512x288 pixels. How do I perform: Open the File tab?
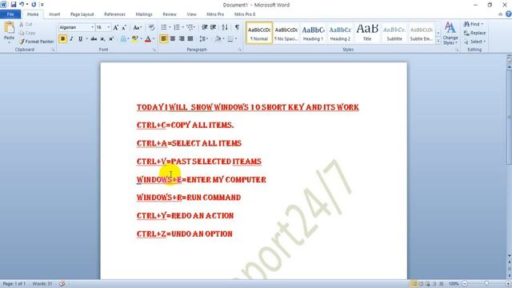tap(10, 14)
